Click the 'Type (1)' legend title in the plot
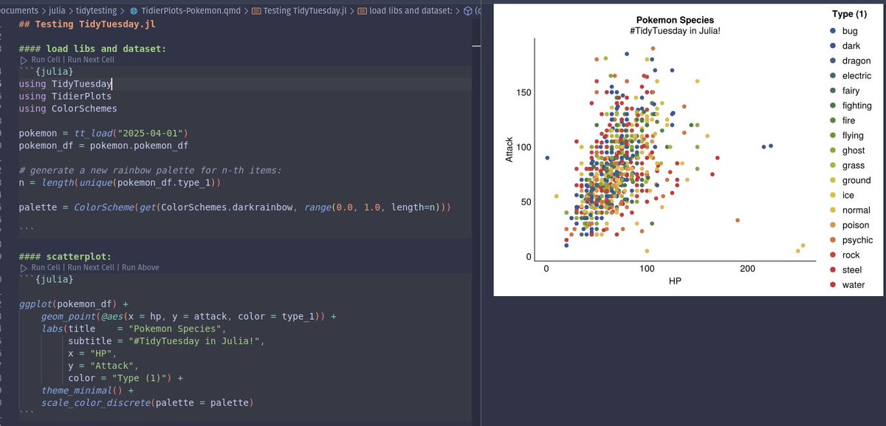This screenshot has width=886, height=426. pyautogui.click(x=849, y=15)
